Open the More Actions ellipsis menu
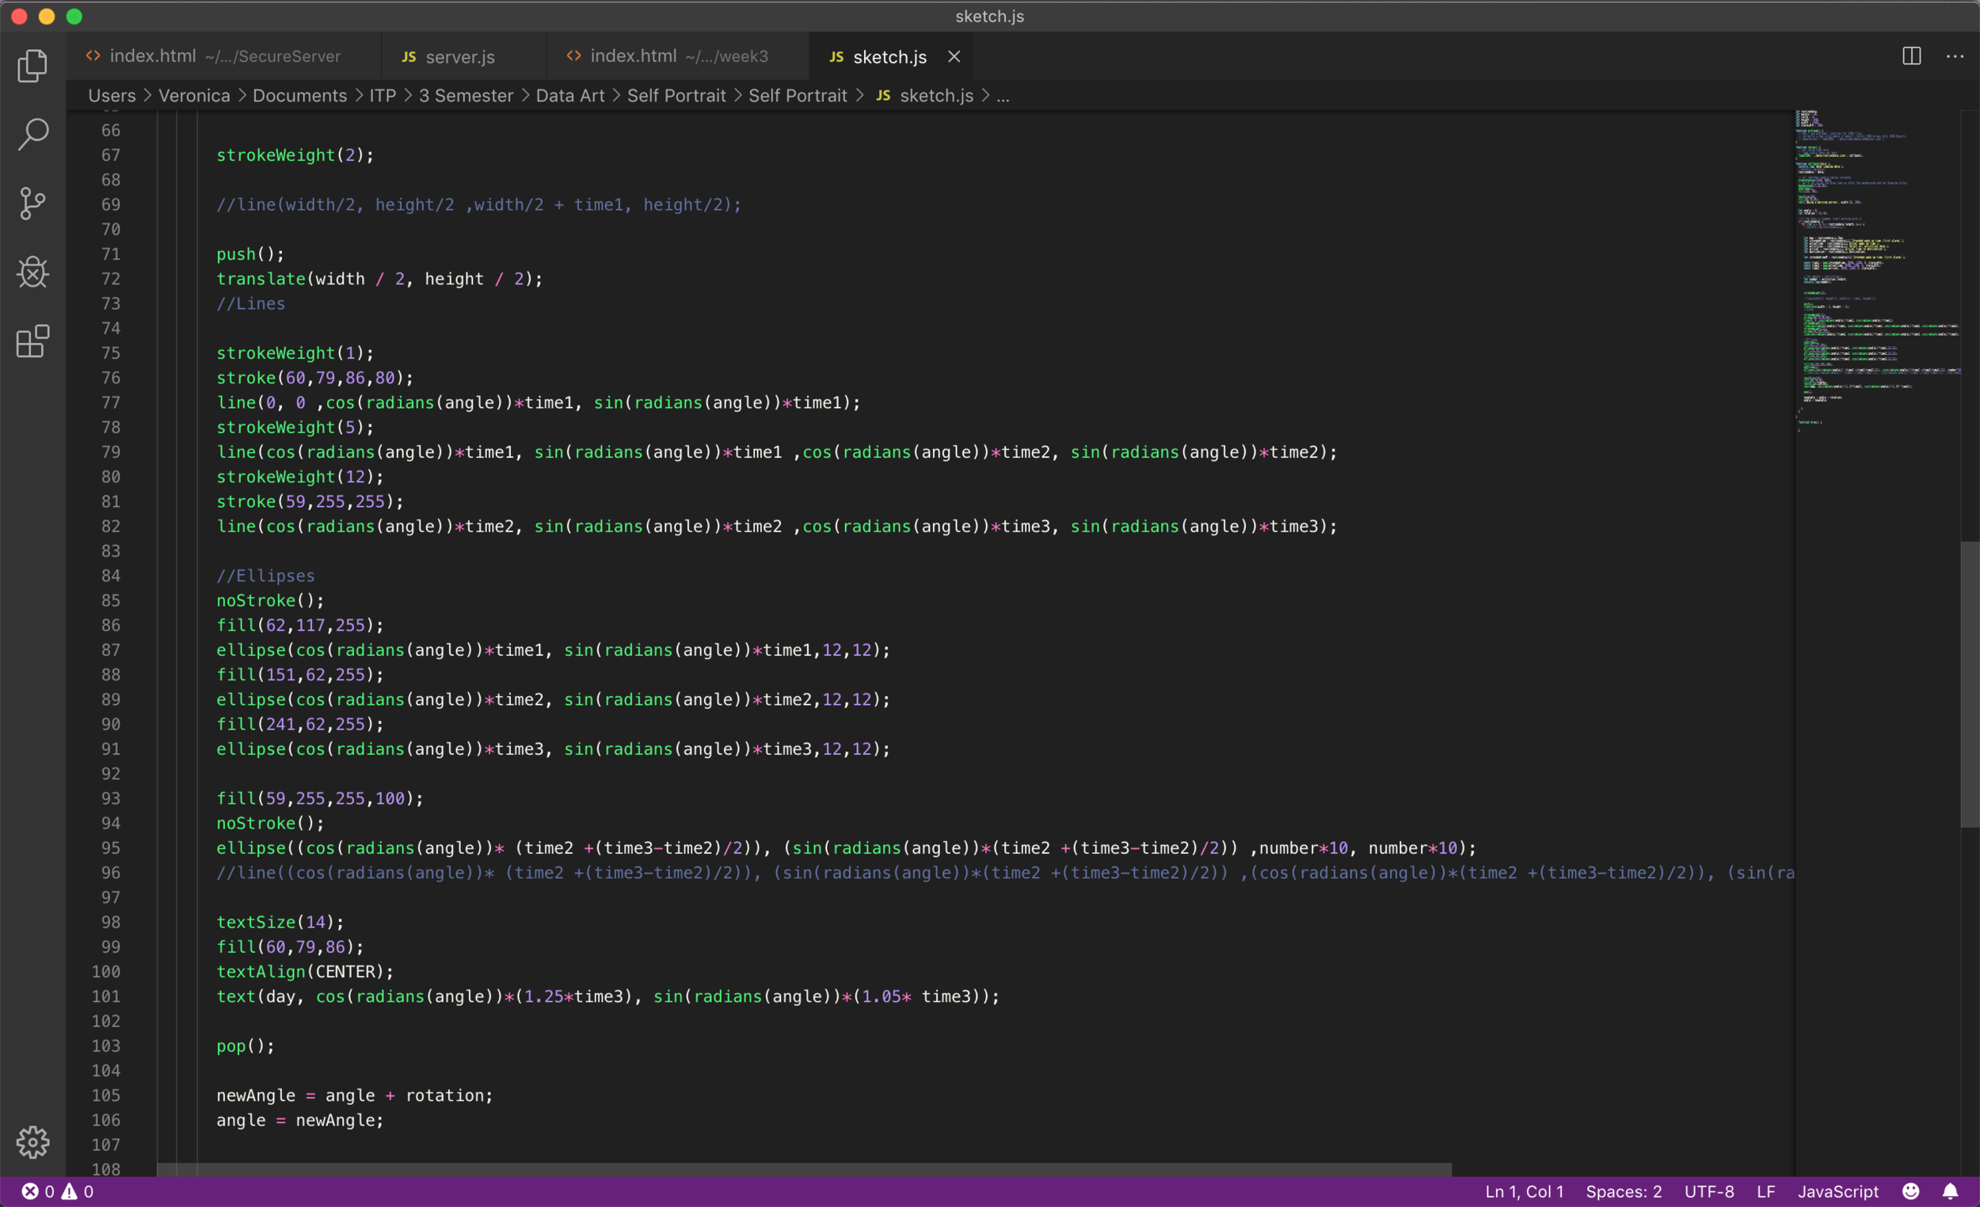 coord(1955,56)
